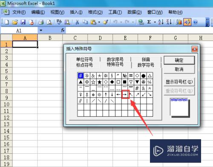Open the toolbar options chevron at right end

click(x=207, y=22)
